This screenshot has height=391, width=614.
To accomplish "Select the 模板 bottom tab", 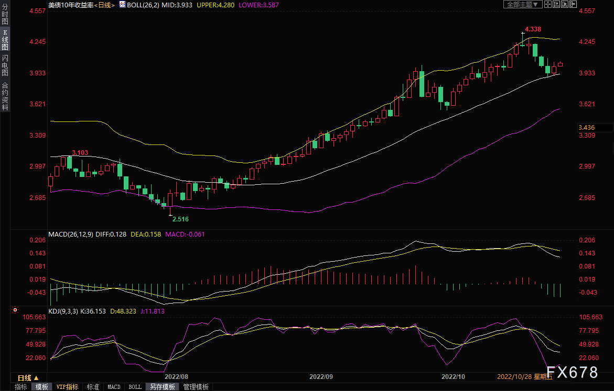I will [x=42, y=387].
